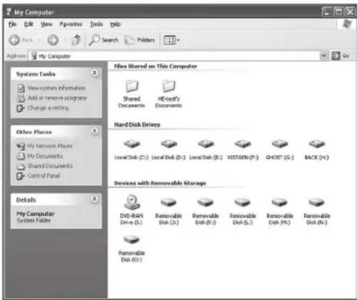Click the back button dropdown arrow
This screenshot has height=300, width=358.
point(39,41)
